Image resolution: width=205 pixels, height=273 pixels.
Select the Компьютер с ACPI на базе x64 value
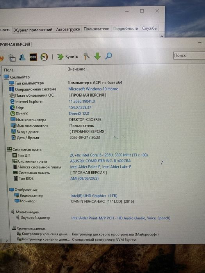click(x=95, y=83)
